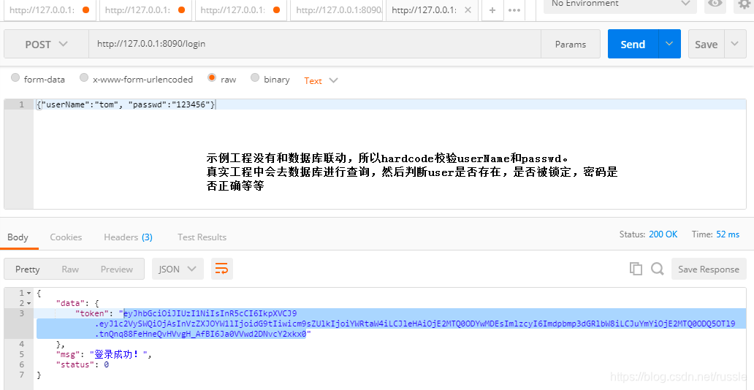The image size is (754, 390).
Task: Close the active request tab
Action: pyautogui.click(x=469, y=10)
